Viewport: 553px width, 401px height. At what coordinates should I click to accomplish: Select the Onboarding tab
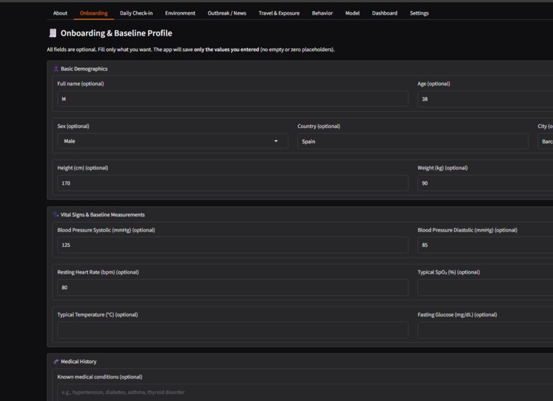[x=94, y=13]
